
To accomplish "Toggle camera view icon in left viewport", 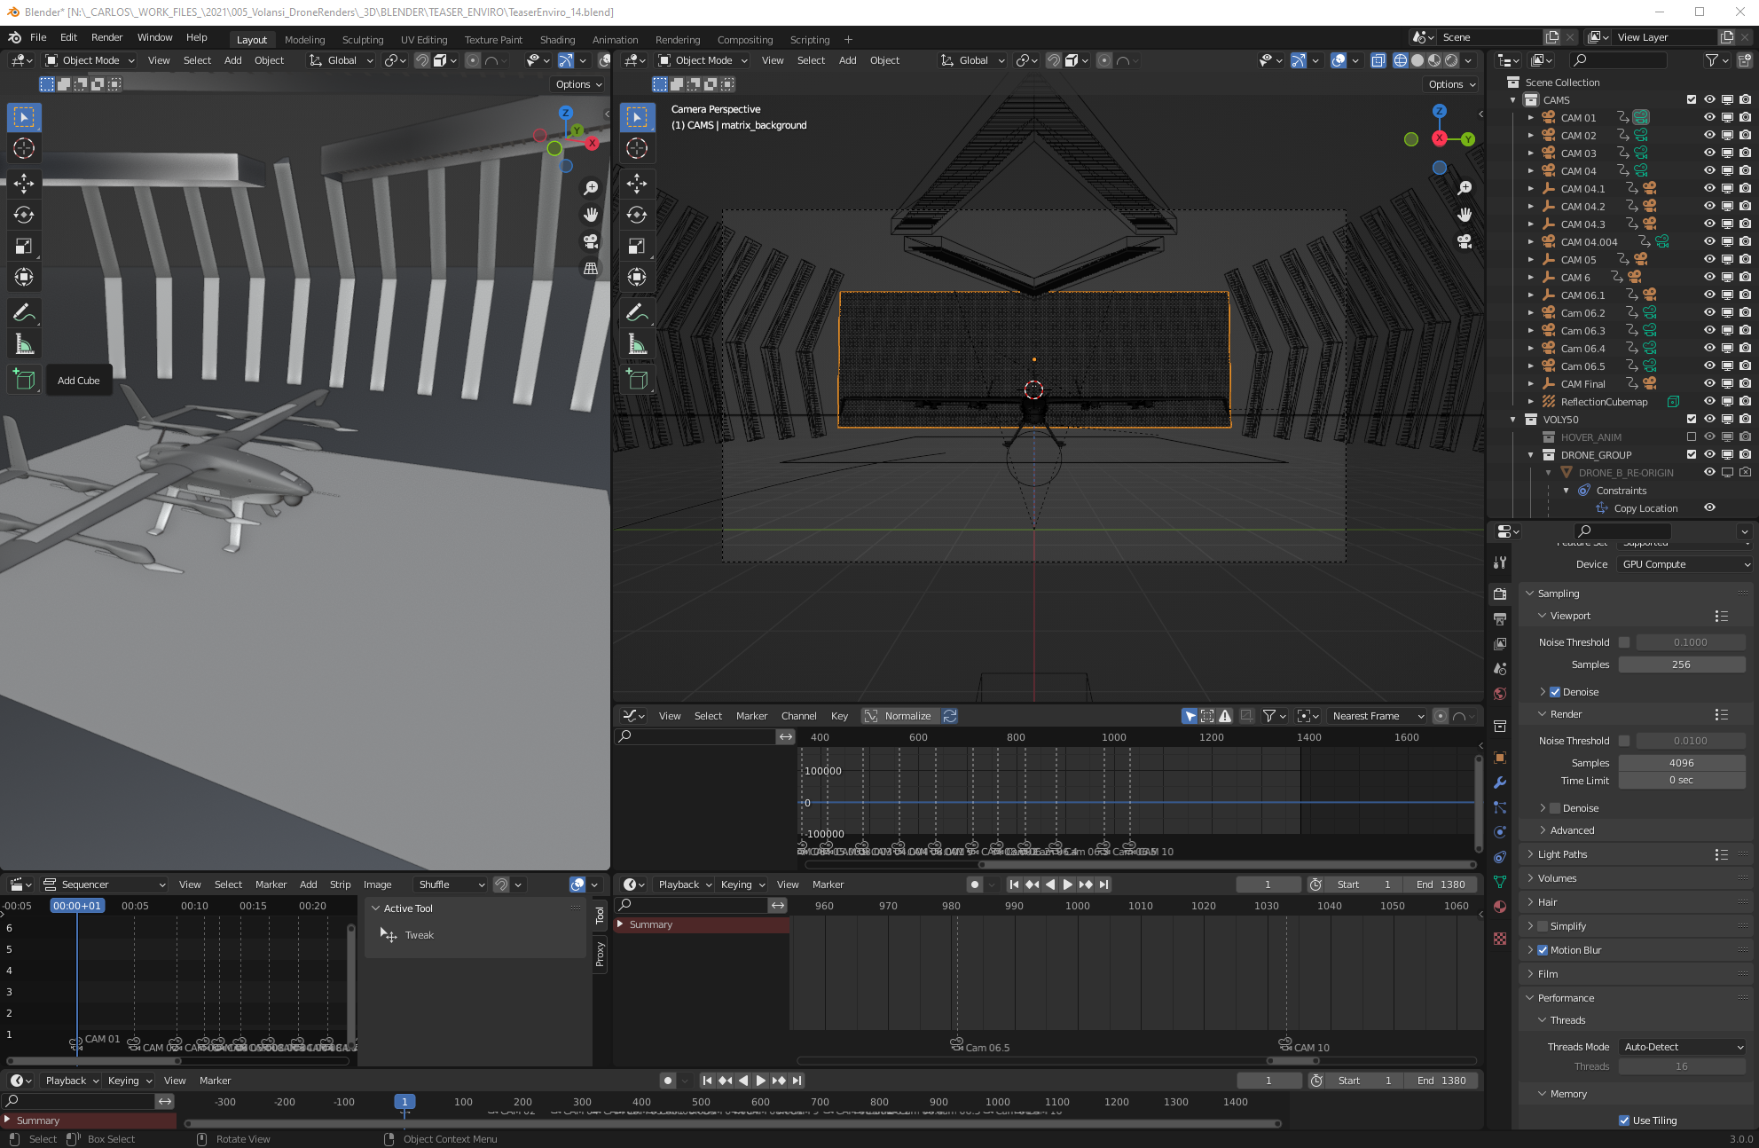I will click(x=591, y=241).
